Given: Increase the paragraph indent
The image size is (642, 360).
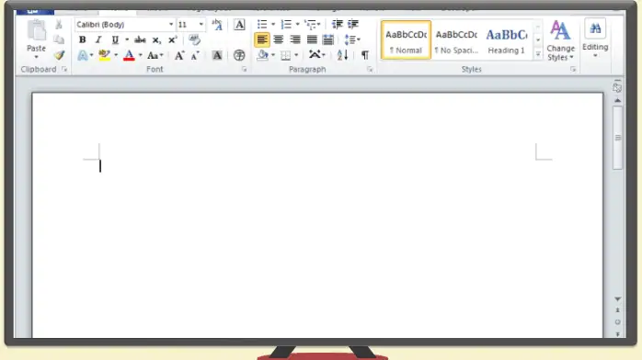Looking at the screenshot, I should pyautogui.click(x=353, y=25).
